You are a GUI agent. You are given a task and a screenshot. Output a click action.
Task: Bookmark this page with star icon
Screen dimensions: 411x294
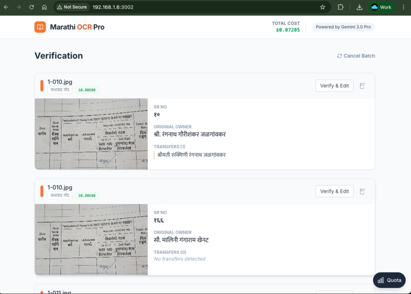(323, 7)
